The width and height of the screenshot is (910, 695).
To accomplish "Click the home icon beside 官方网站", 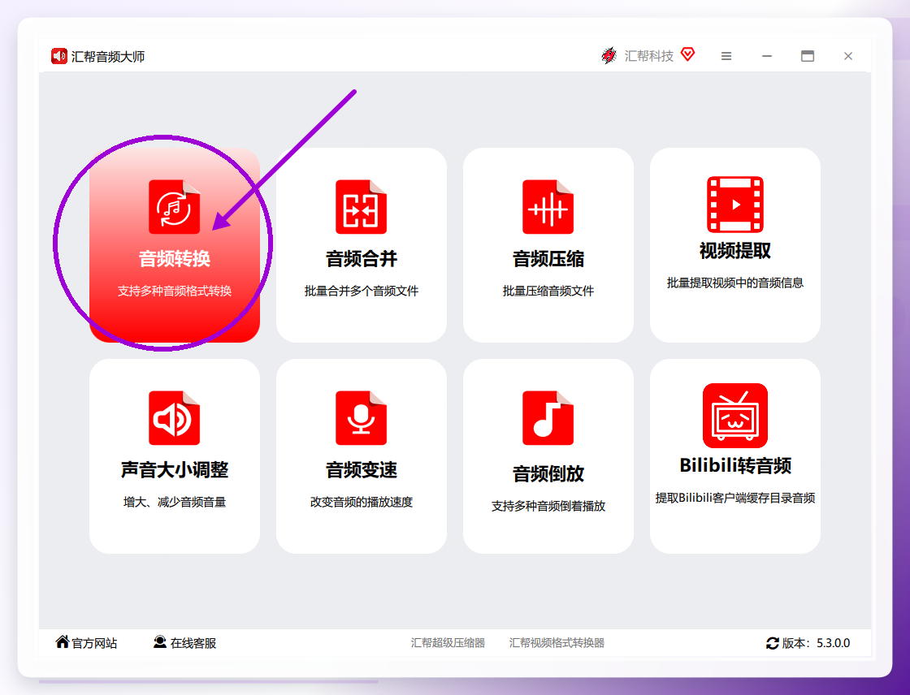I will [62, 641].
